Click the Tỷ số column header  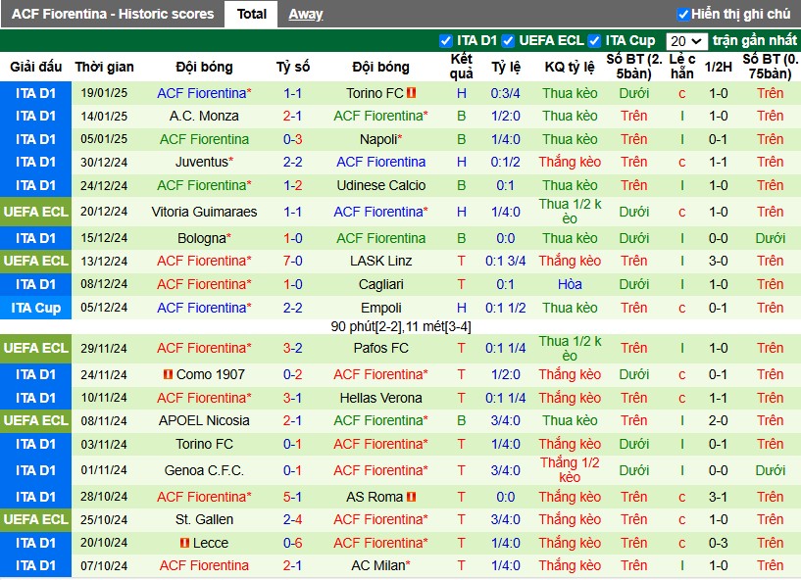tap(293, 67)
